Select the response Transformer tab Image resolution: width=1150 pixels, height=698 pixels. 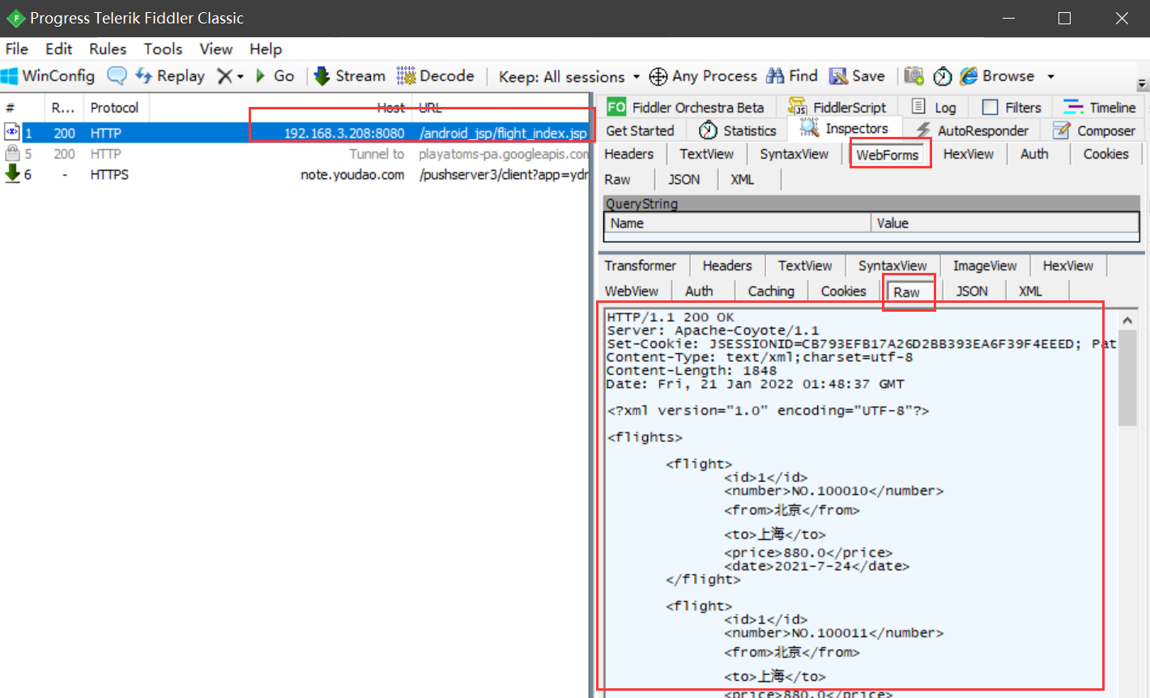point(640,266)
